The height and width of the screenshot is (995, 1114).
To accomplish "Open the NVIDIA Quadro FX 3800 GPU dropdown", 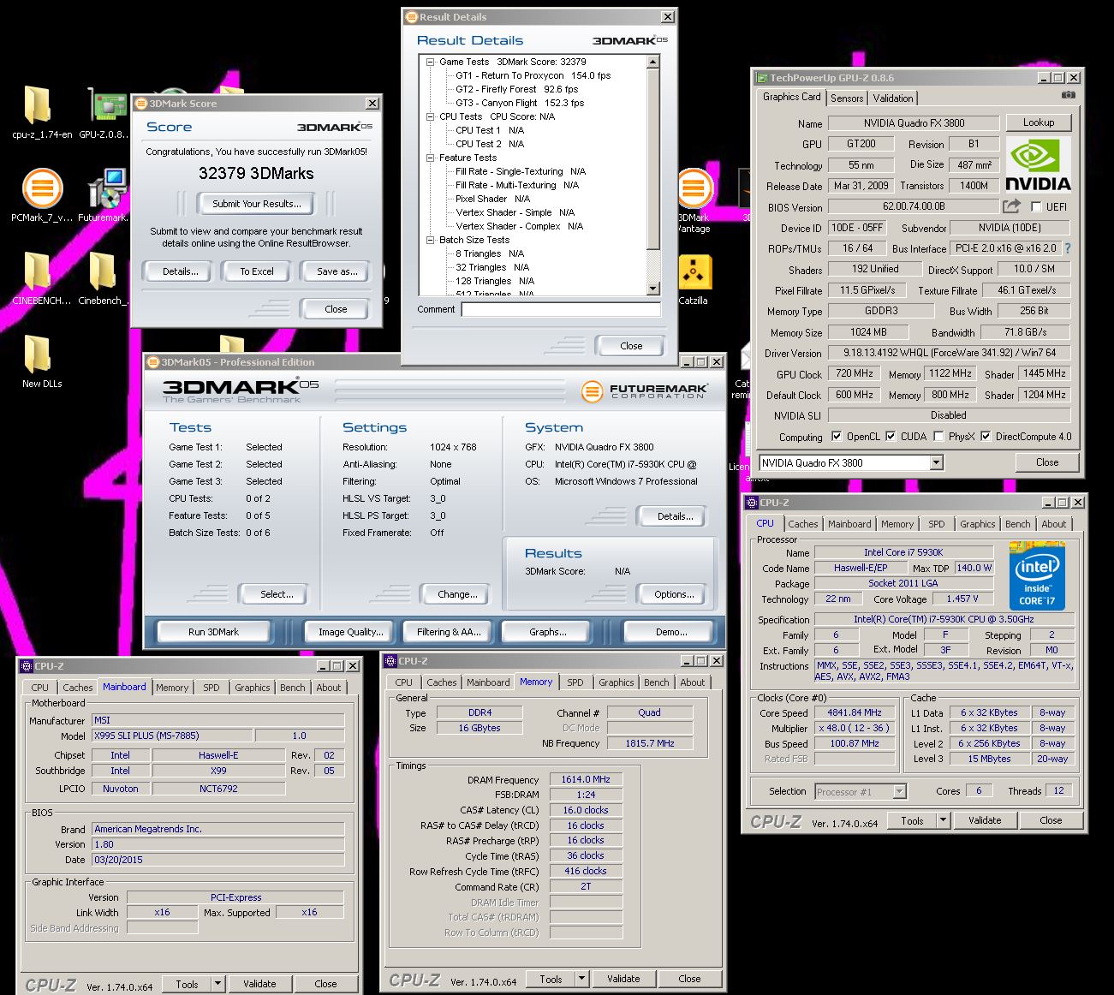I will [936, 463].
